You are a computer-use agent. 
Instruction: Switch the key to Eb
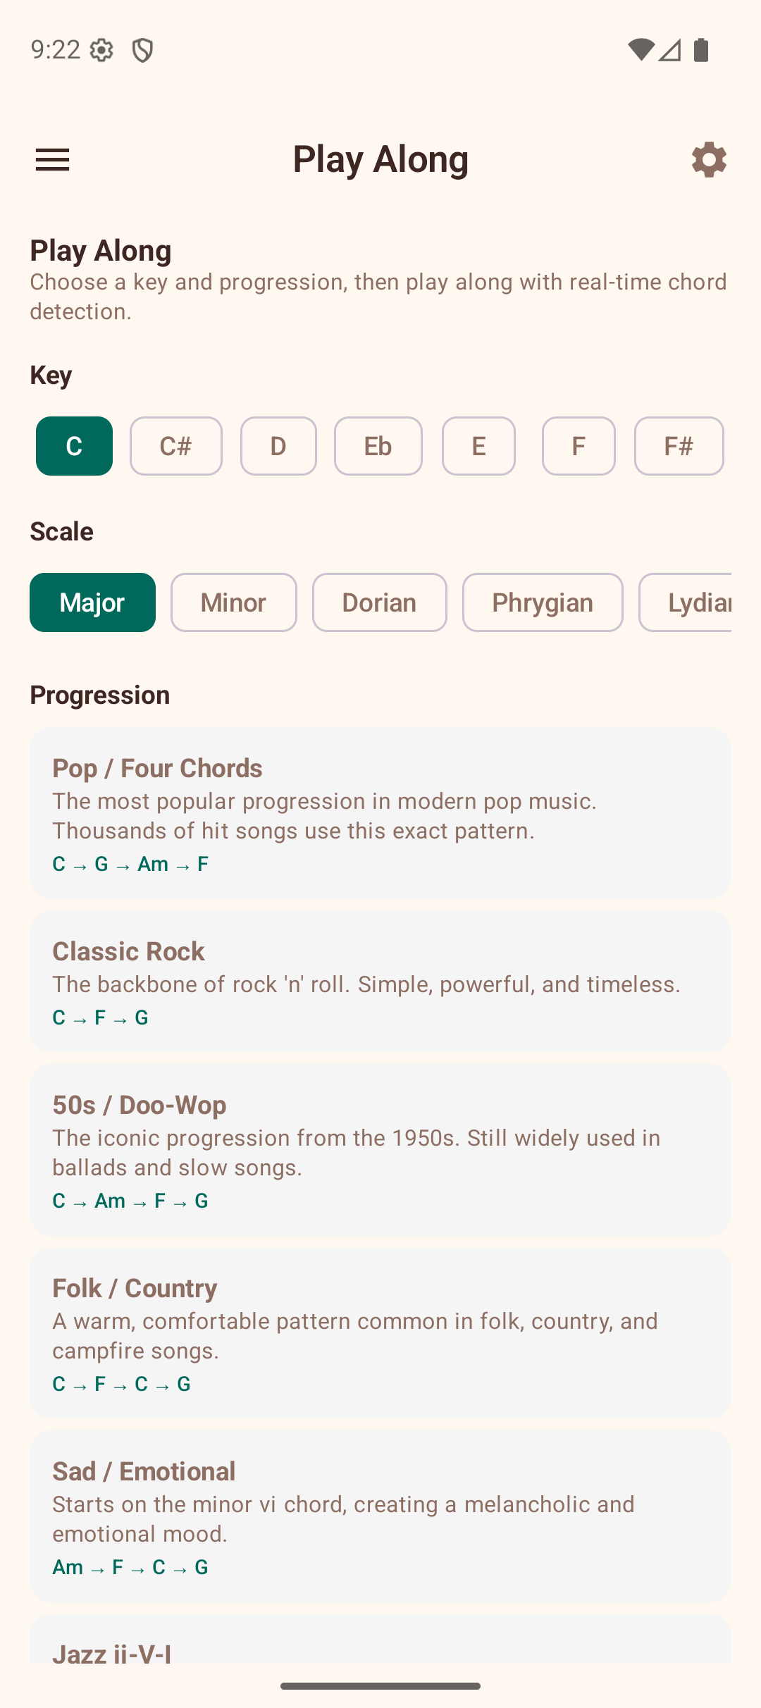pyautogui.click(x=378, y=446)
